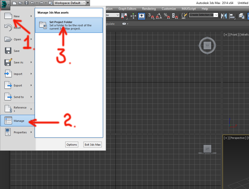Select Send to in the application menu

18,97
